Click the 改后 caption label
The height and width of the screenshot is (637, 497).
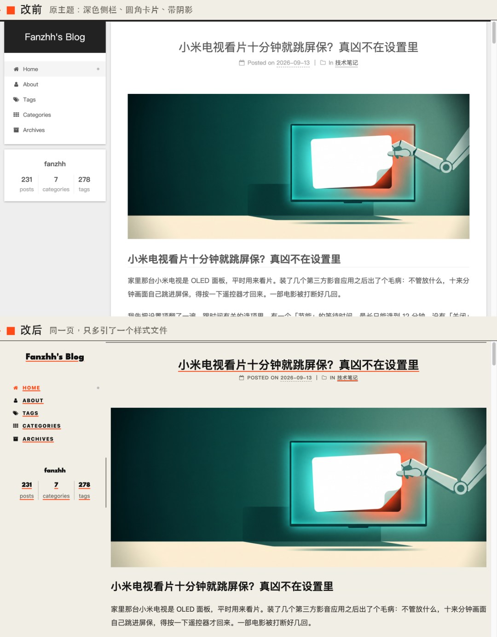click(31, 330)
